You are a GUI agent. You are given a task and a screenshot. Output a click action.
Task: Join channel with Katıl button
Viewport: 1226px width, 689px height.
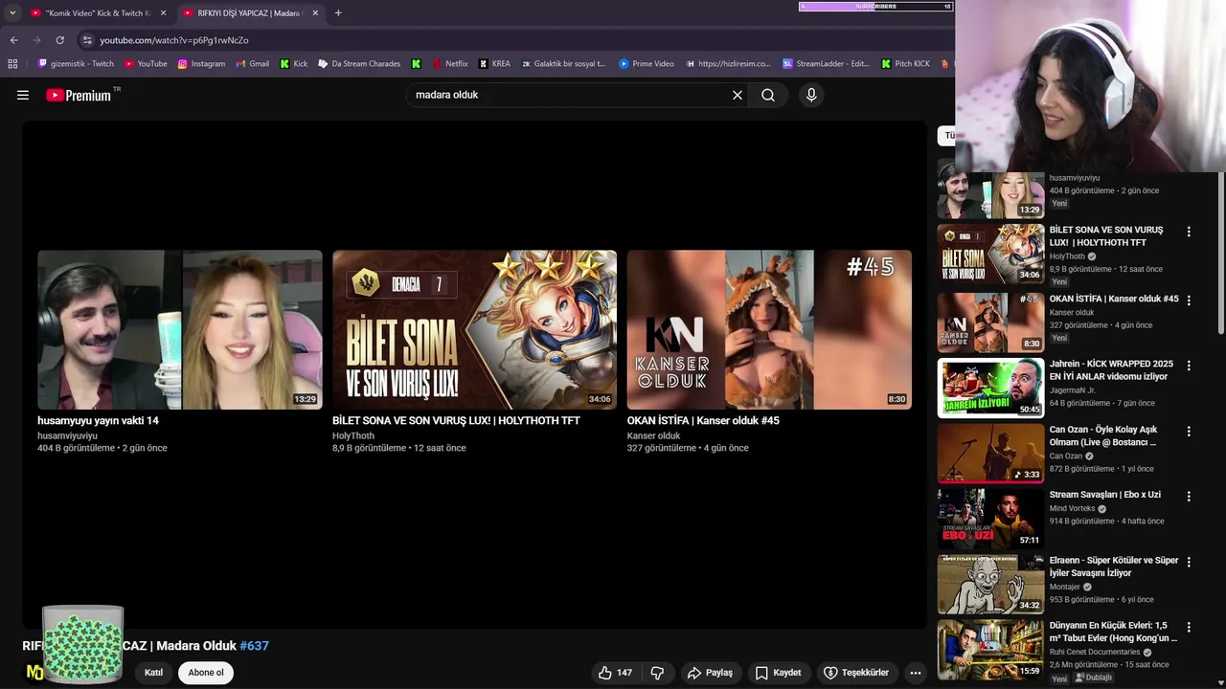(153, 673)
